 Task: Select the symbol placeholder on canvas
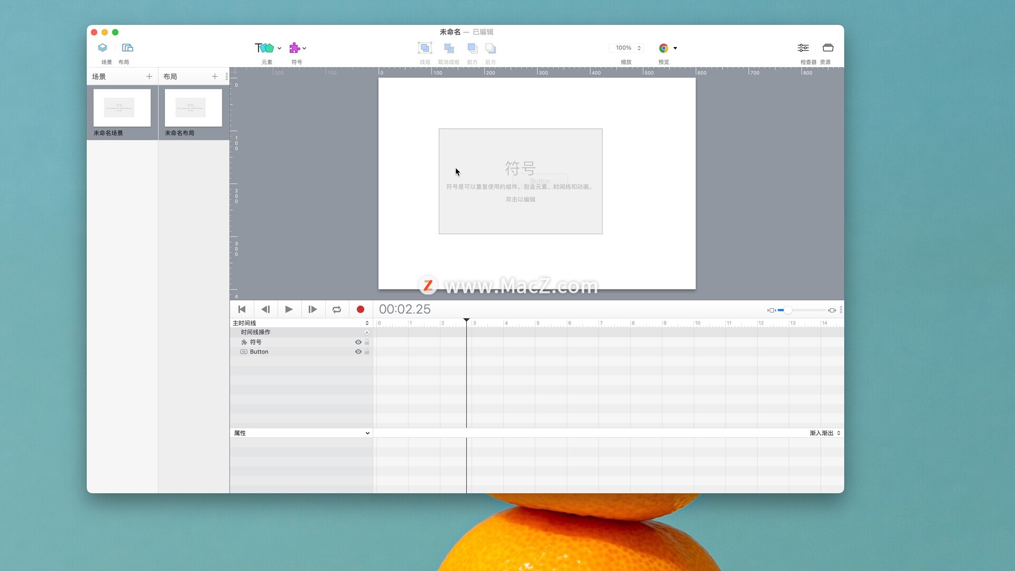tap(520, 181)
